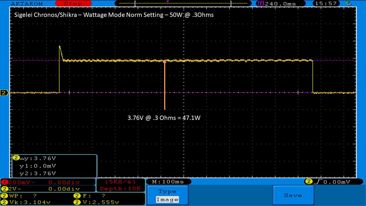The width and height of the screenshot is (366, 206).
Task: Click the 5KS/s sample rate readout
Action: [x=120, y=182]
